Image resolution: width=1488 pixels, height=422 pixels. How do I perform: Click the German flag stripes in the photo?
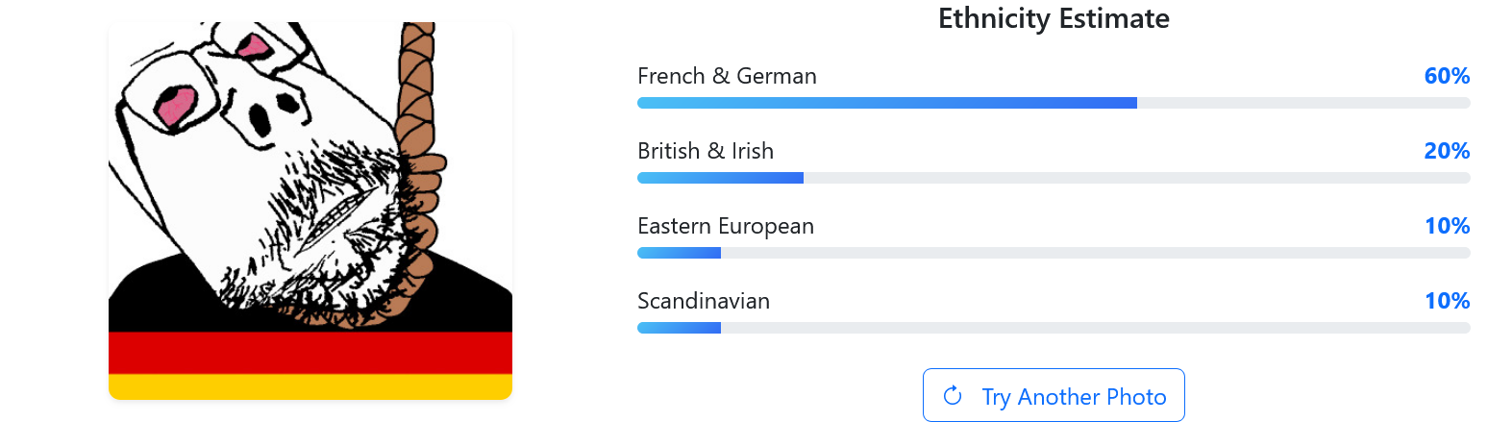tap(310, 363)
